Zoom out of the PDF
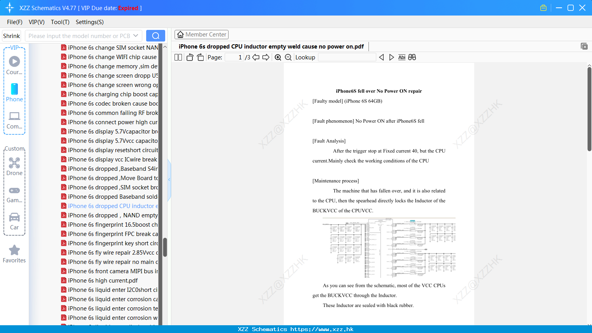The width and height of the screenshot is (592, 333). (x=288, y=57)
